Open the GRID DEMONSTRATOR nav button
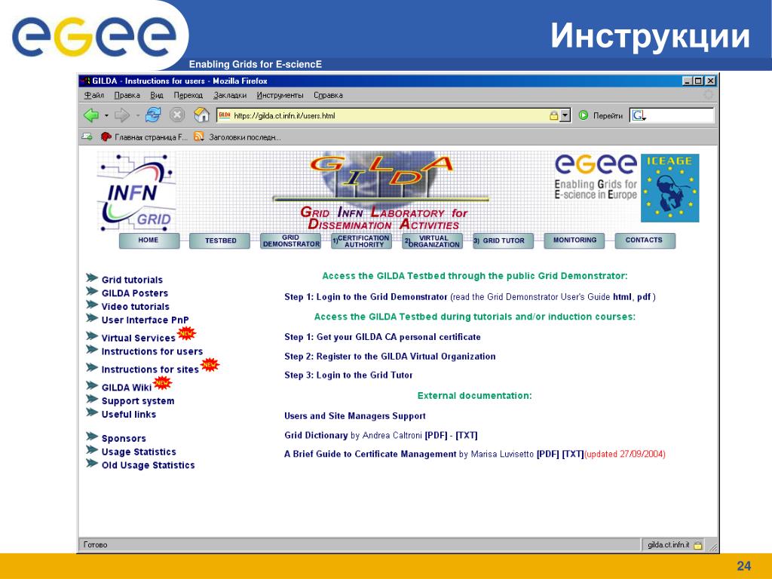This screenshot has height=579, width=772. point(290,240)
